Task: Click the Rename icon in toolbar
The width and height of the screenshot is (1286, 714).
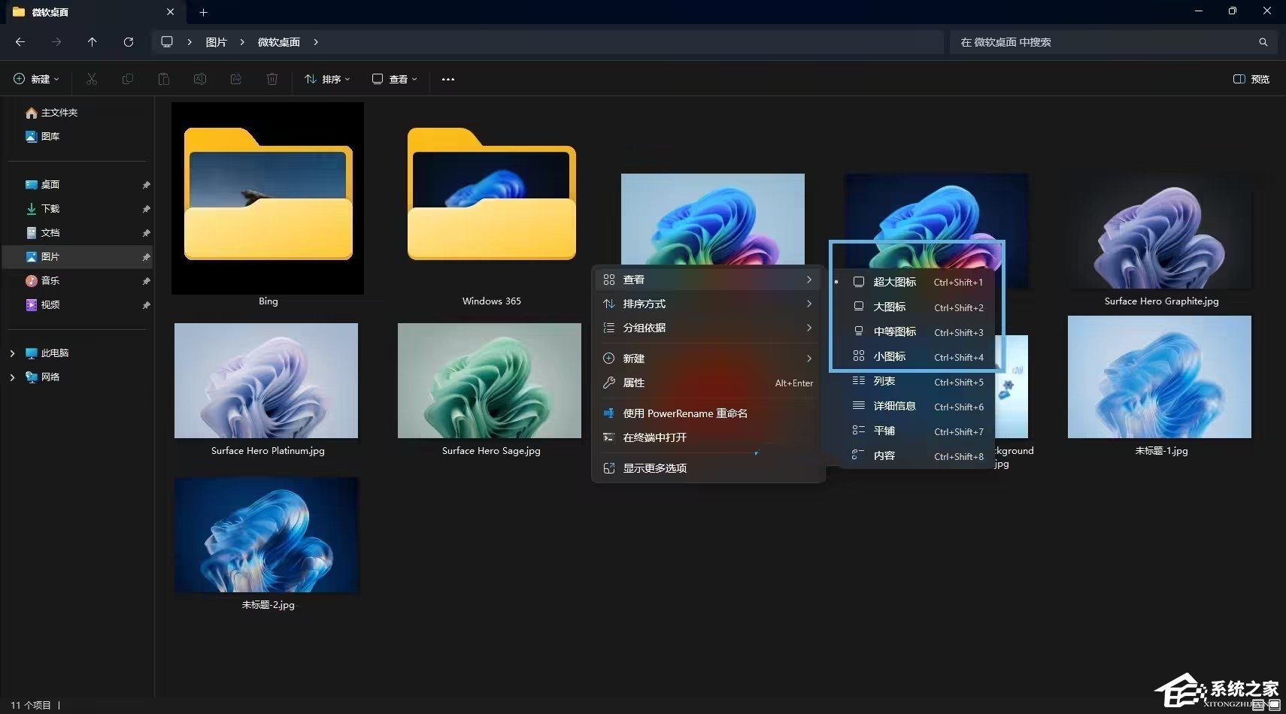Action: pos(200,79)
